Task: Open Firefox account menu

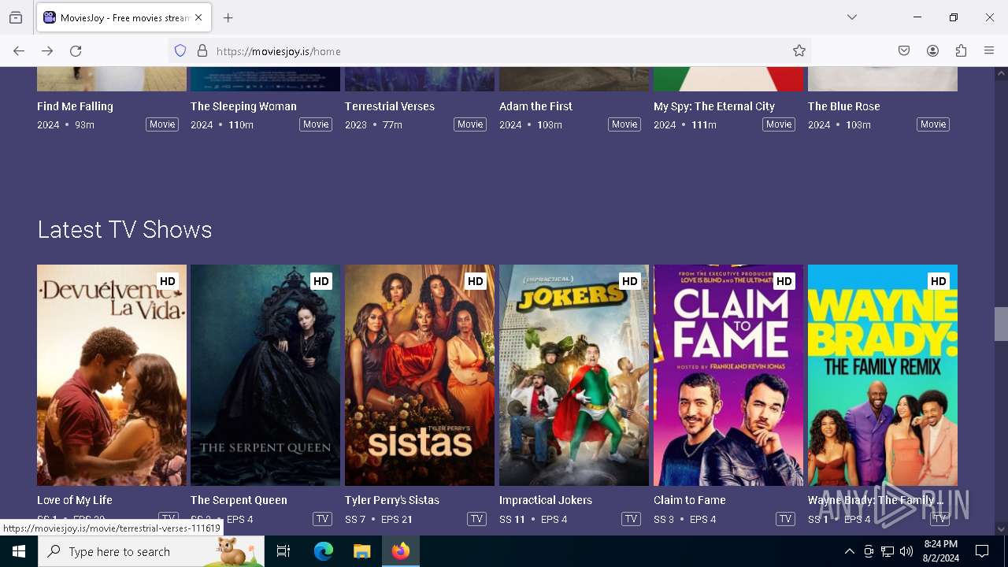Action: click(x=932, y=51)
